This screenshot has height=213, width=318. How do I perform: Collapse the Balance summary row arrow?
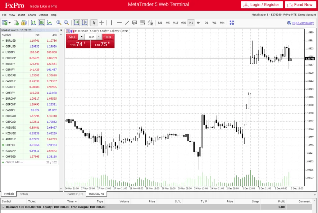pos(3,207)
